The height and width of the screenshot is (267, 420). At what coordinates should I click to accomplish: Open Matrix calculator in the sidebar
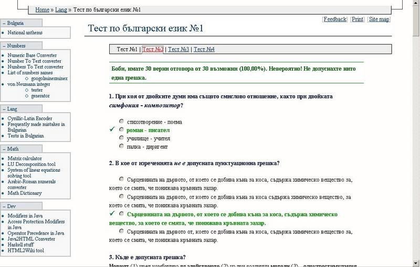coord(25,159)
